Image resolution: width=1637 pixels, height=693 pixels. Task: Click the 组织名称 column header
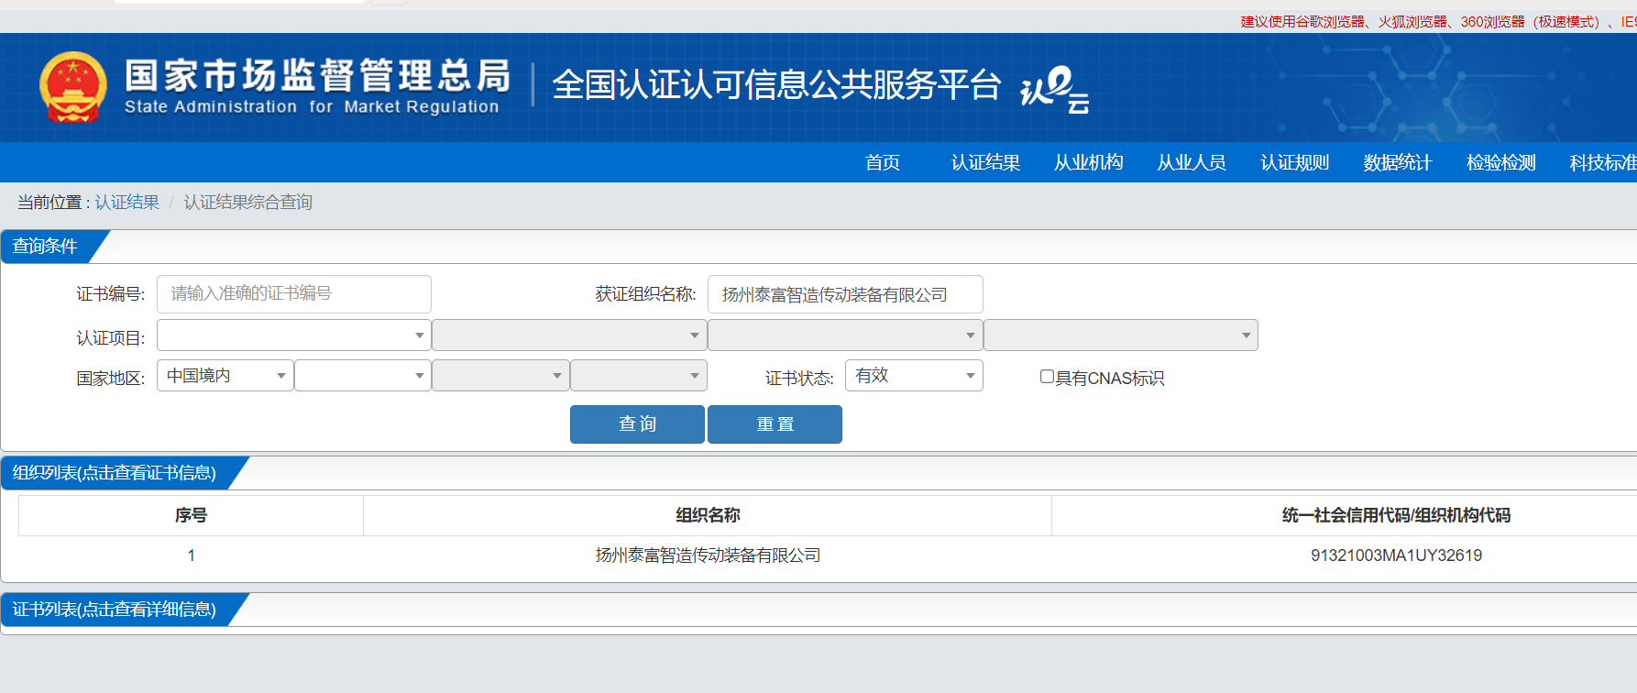point(708,515)
